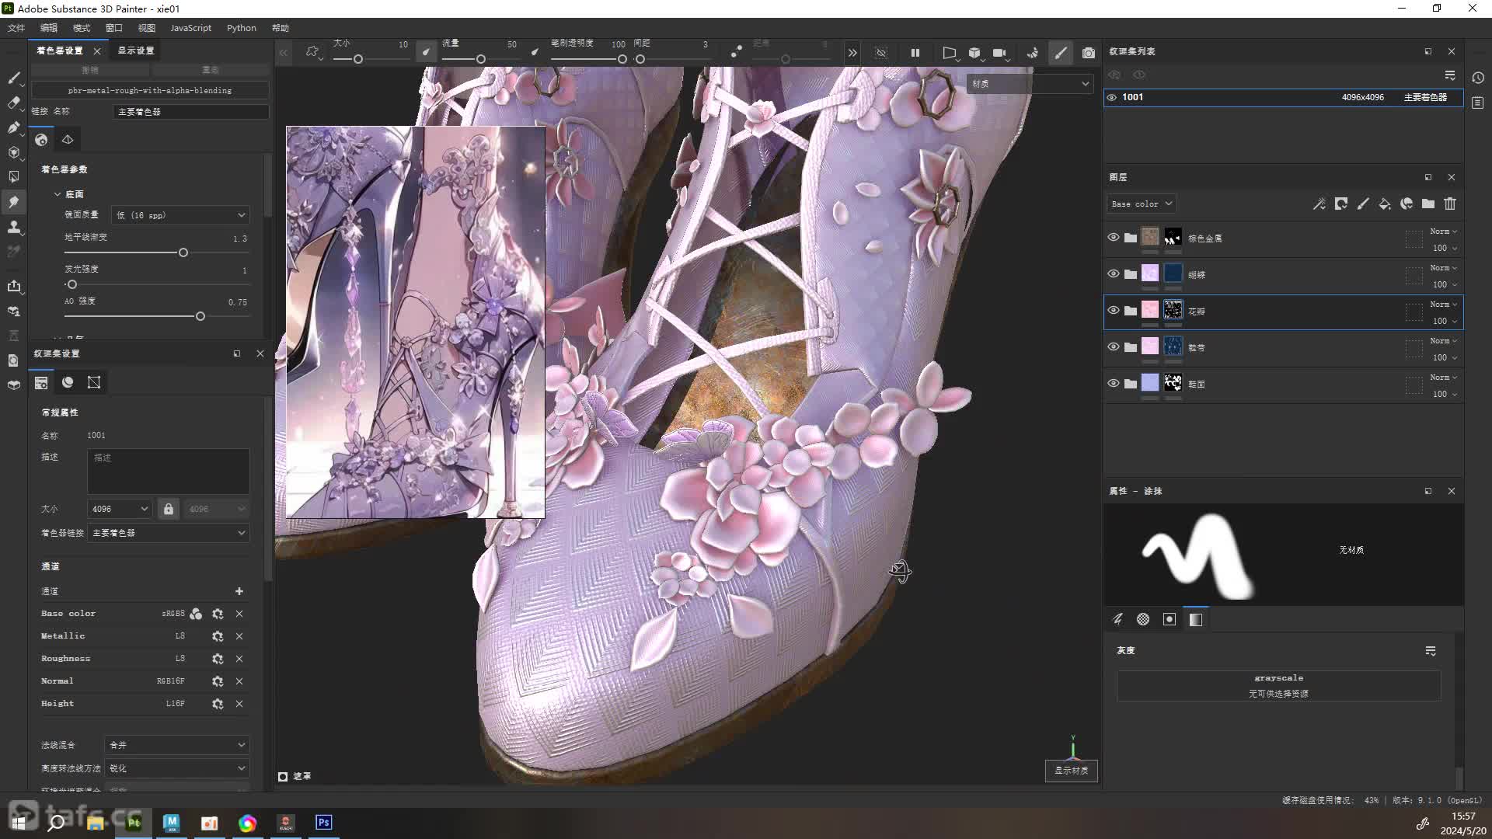Click the 显示材质 button in viewport
This screenshot has width=1492, height=839.
(1072, 771)
